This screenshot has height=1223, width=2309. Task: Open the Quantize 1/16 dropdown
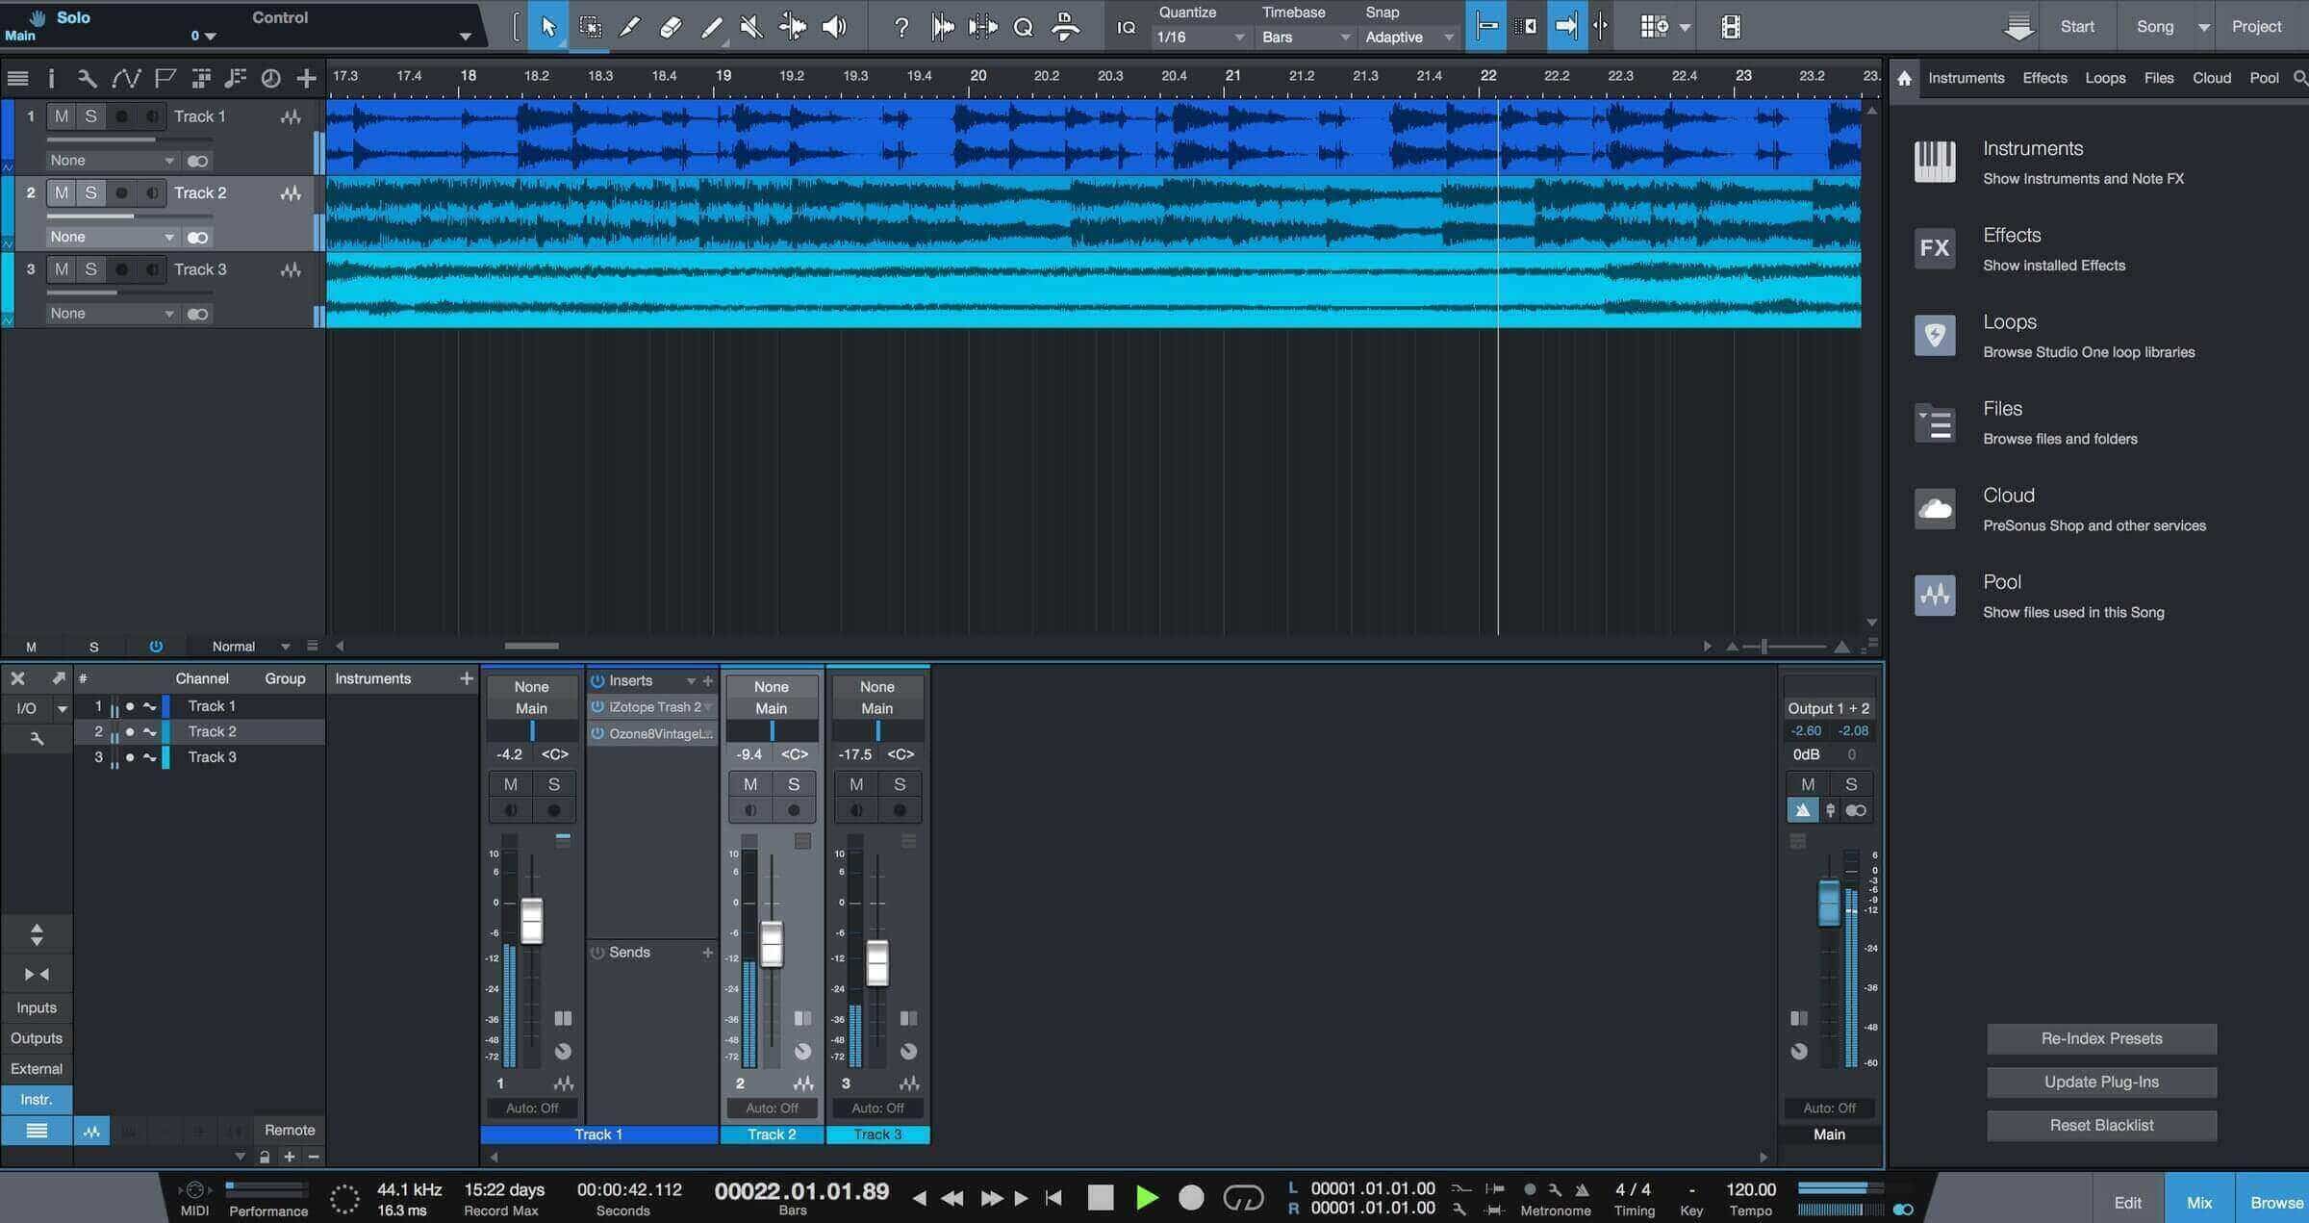(x=1201, y=37)
